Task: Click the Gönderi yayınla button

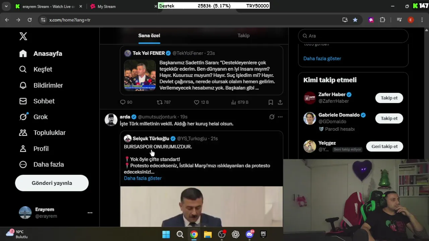Action: [52, 183]
